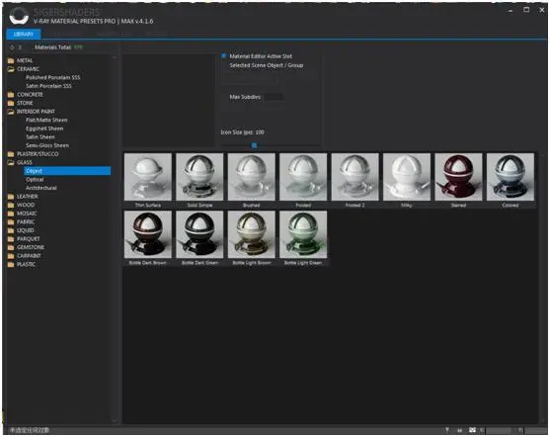Click the CONCRETE folder icon
This screenshot has width=550, height=437.
(11, 95)
